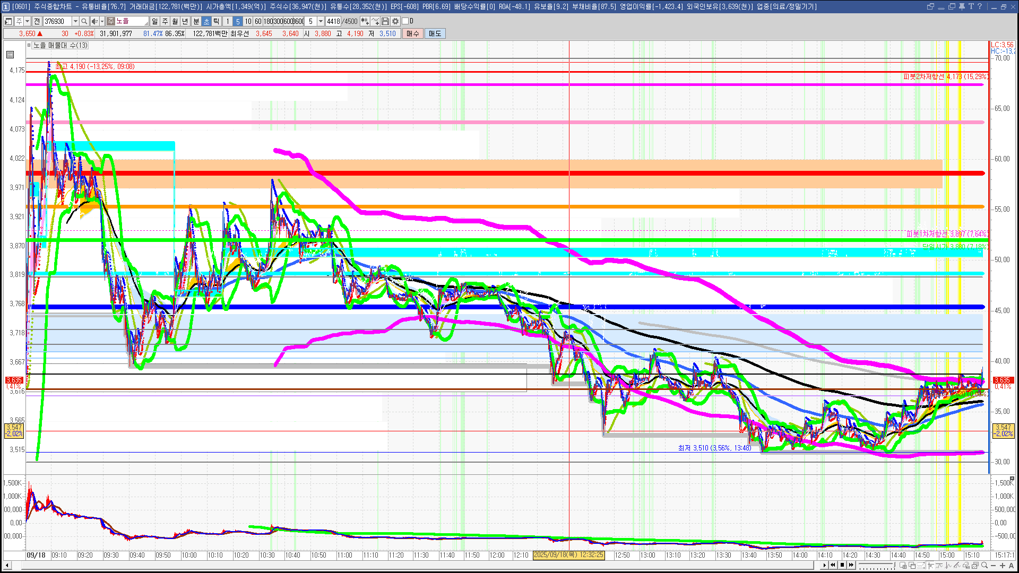Expand the interval value 5 dropdown
The height and width of the screenshot is (573, 1019).
(x=321, y=21)
